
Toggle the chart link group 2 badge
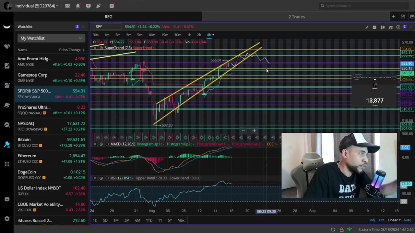pos(405,27)
